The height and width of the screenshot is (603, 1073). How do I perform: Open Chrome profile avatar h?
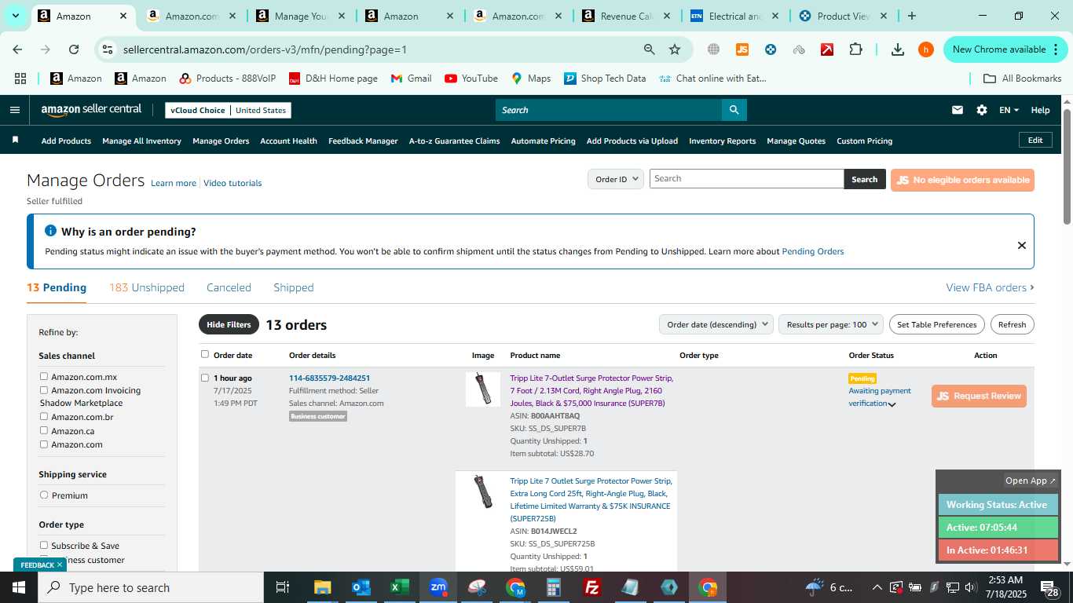click(x=925, y=49)
